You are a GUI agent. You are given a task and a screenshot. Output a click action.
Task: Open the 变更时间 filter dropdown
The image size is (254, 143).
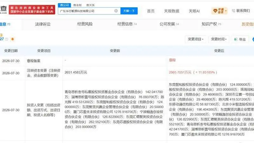point(219,39)
